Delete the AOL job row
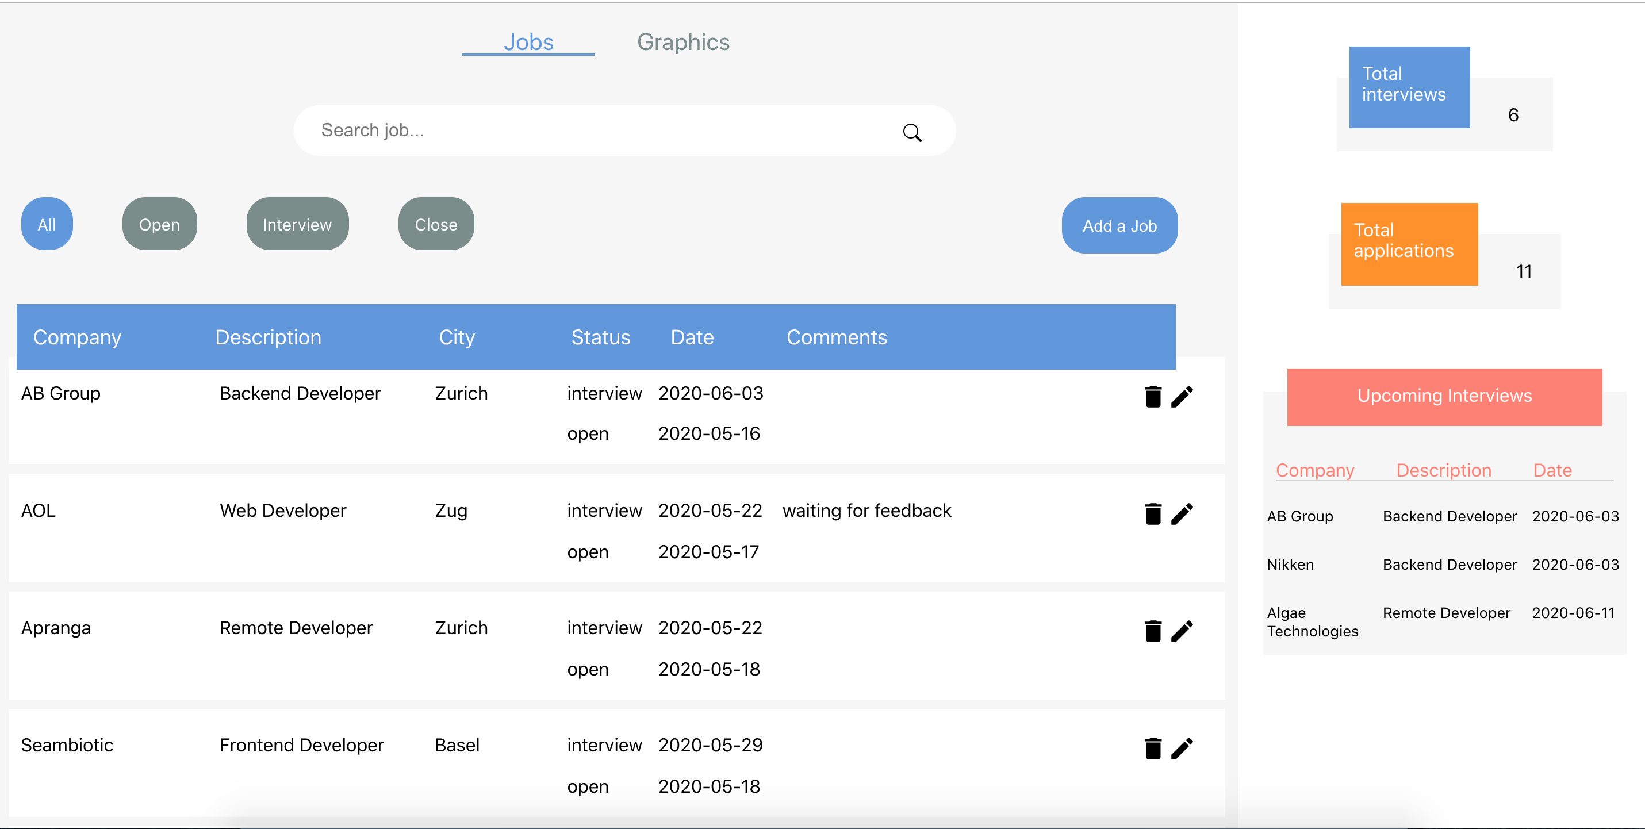Screen dimensions: 1645x829 click(1153, 514)
